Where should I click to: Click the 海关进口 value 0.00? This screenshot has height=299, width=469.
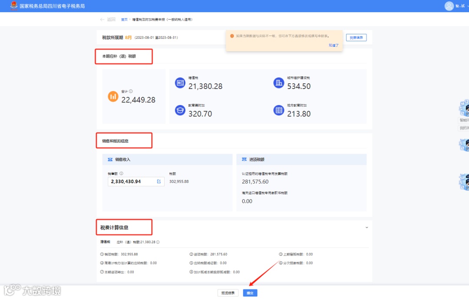click(247, 201)
